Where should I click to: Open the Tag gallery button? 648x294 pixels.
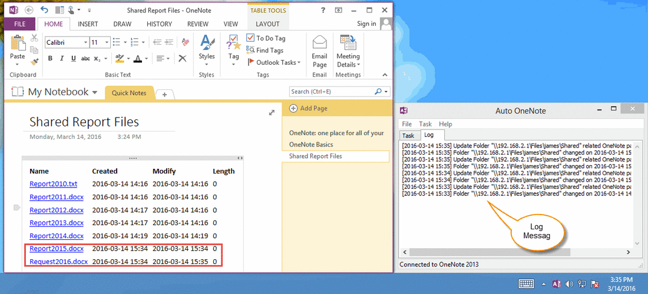234,51
